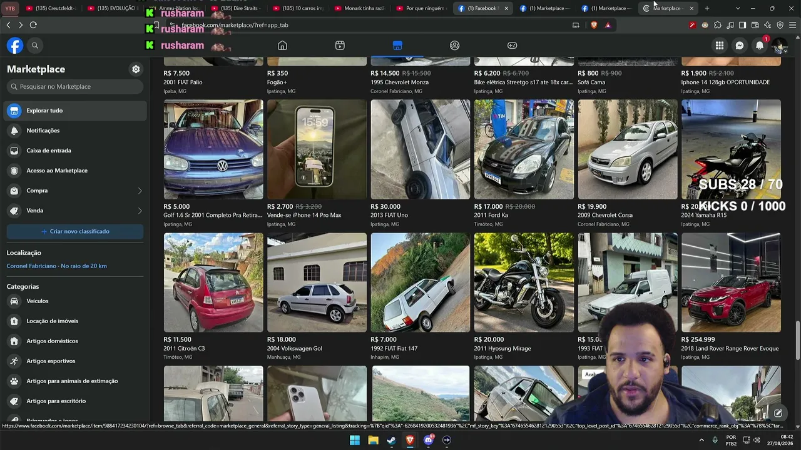Open Windows Start menu
Screen dimensions: 801x450
[x=355, y=440]
